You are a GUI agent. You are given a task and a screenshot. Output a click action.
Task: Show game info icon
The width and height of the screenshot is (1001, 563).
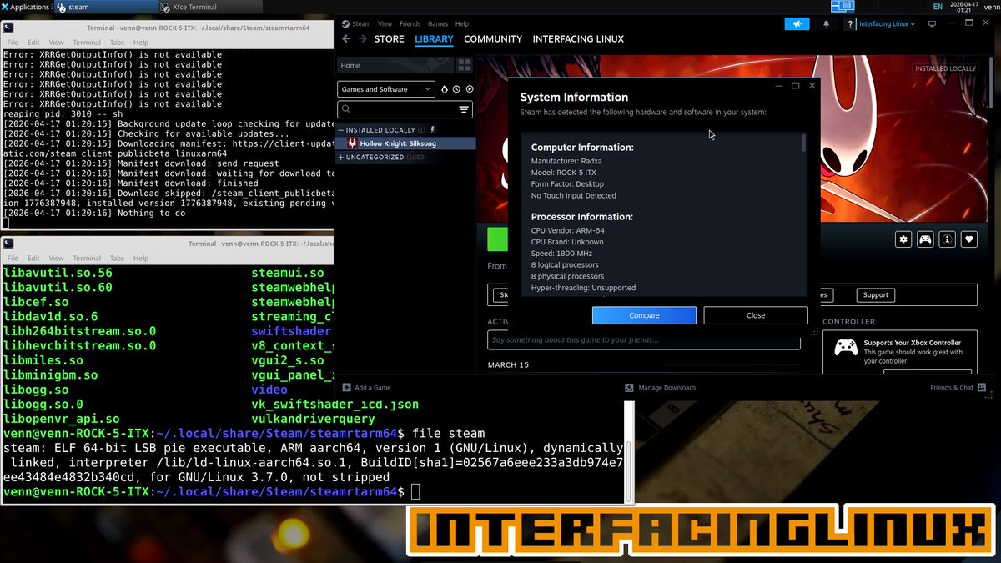coord(947,239)
